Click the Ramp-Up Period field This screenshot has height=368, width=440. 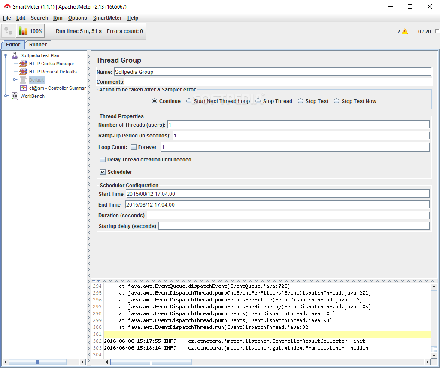(x=301, y=136)
